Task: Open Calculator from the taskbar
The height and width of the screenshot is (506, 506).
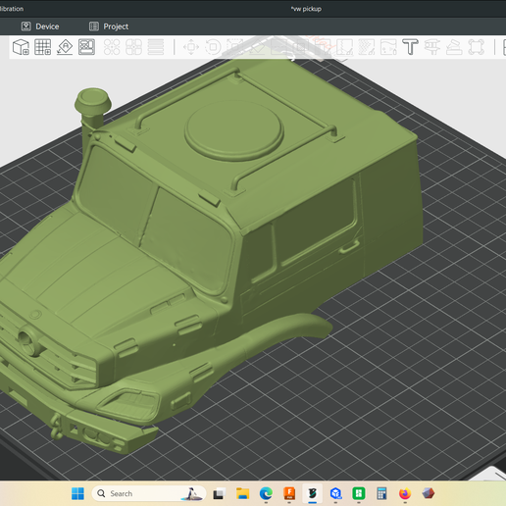Action: coord(381,493)
